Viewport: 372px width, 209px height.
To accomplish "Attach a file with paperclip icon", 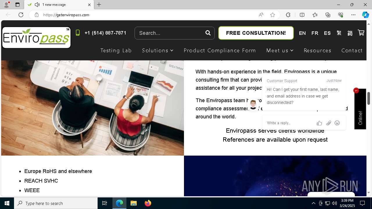I will point(329,123).
